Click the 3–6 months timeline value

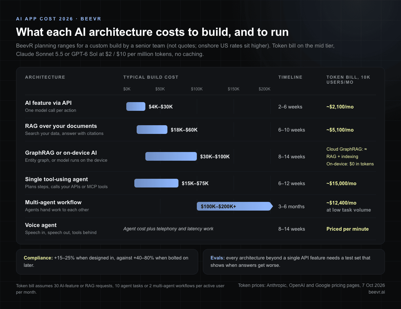[291, 207]
